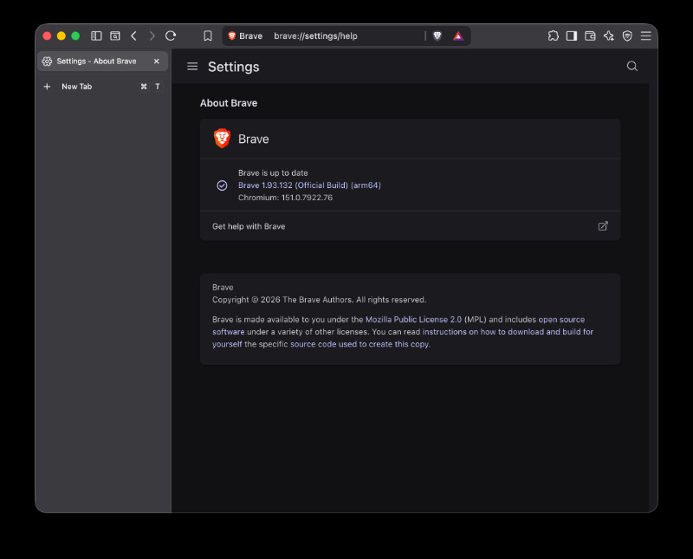The height and width of the screenshot is (559, 693).
Task: Select the Settings - About Brave tab
Action: coord(102,61)
